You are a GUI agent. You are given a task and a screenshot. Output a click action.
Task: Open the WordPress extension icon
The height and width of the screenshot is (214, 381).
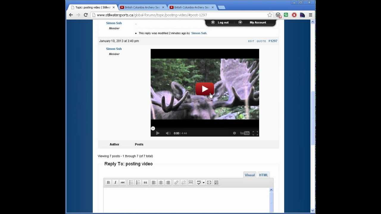coord(278,15)
